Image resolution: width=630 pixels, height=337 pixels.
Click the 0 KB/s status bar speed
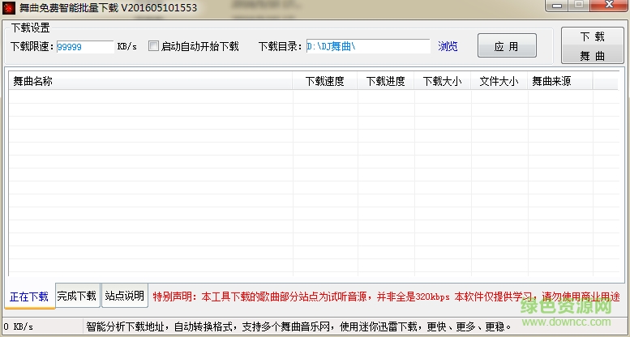tap(19, 326)
